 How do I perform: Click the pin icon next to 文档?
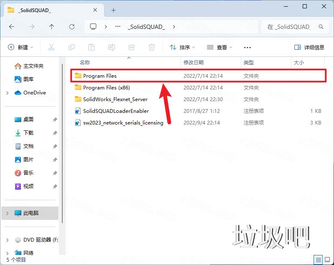pyautogui.click(x=55, y=146)
